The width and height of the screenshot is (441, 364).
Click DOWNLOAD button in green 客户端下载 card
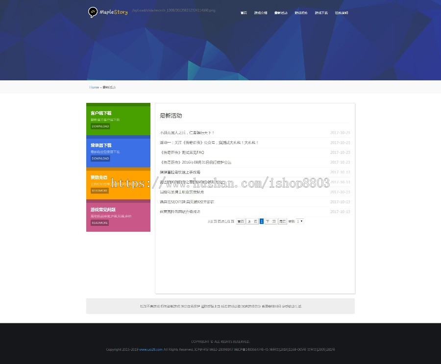click(100, 126)
